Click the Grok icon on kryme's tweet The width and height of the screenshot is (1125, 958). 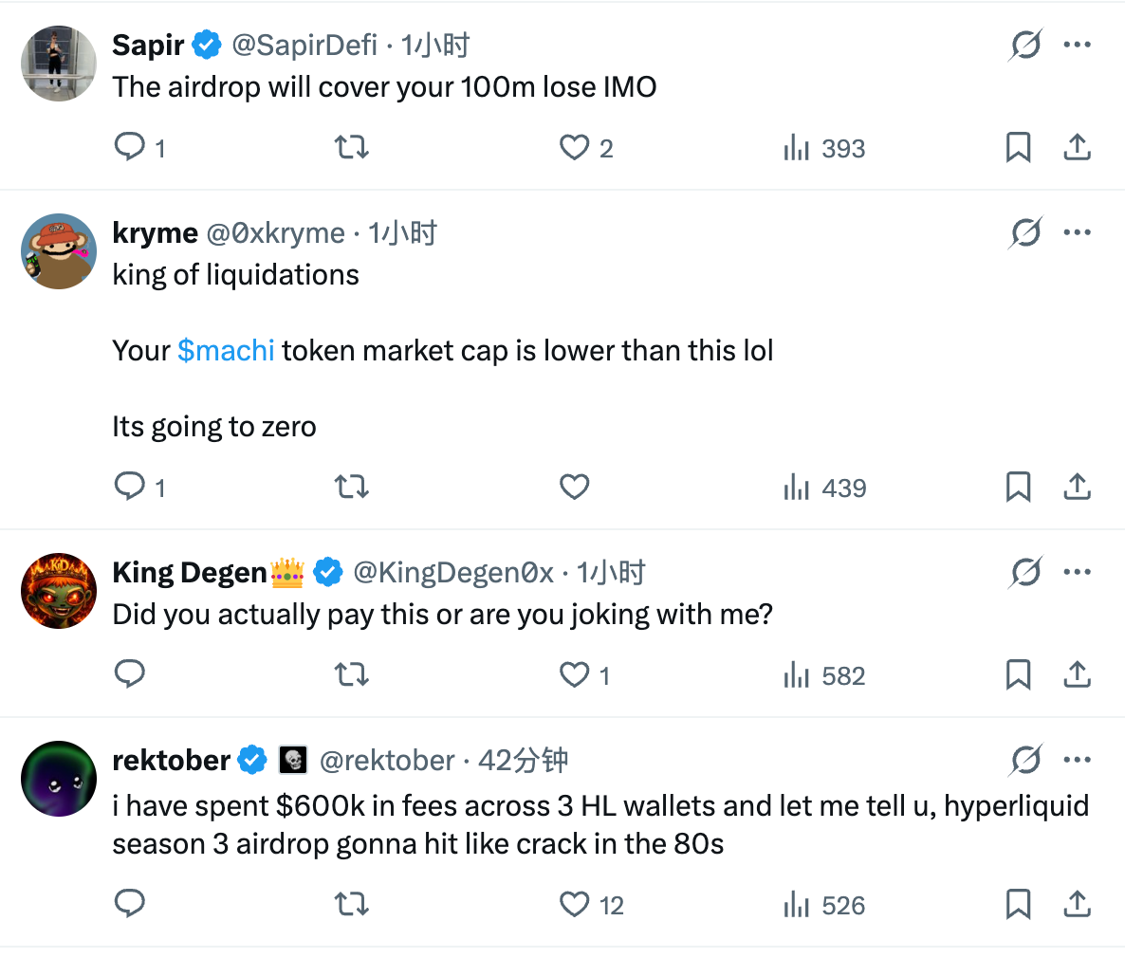1025,232
